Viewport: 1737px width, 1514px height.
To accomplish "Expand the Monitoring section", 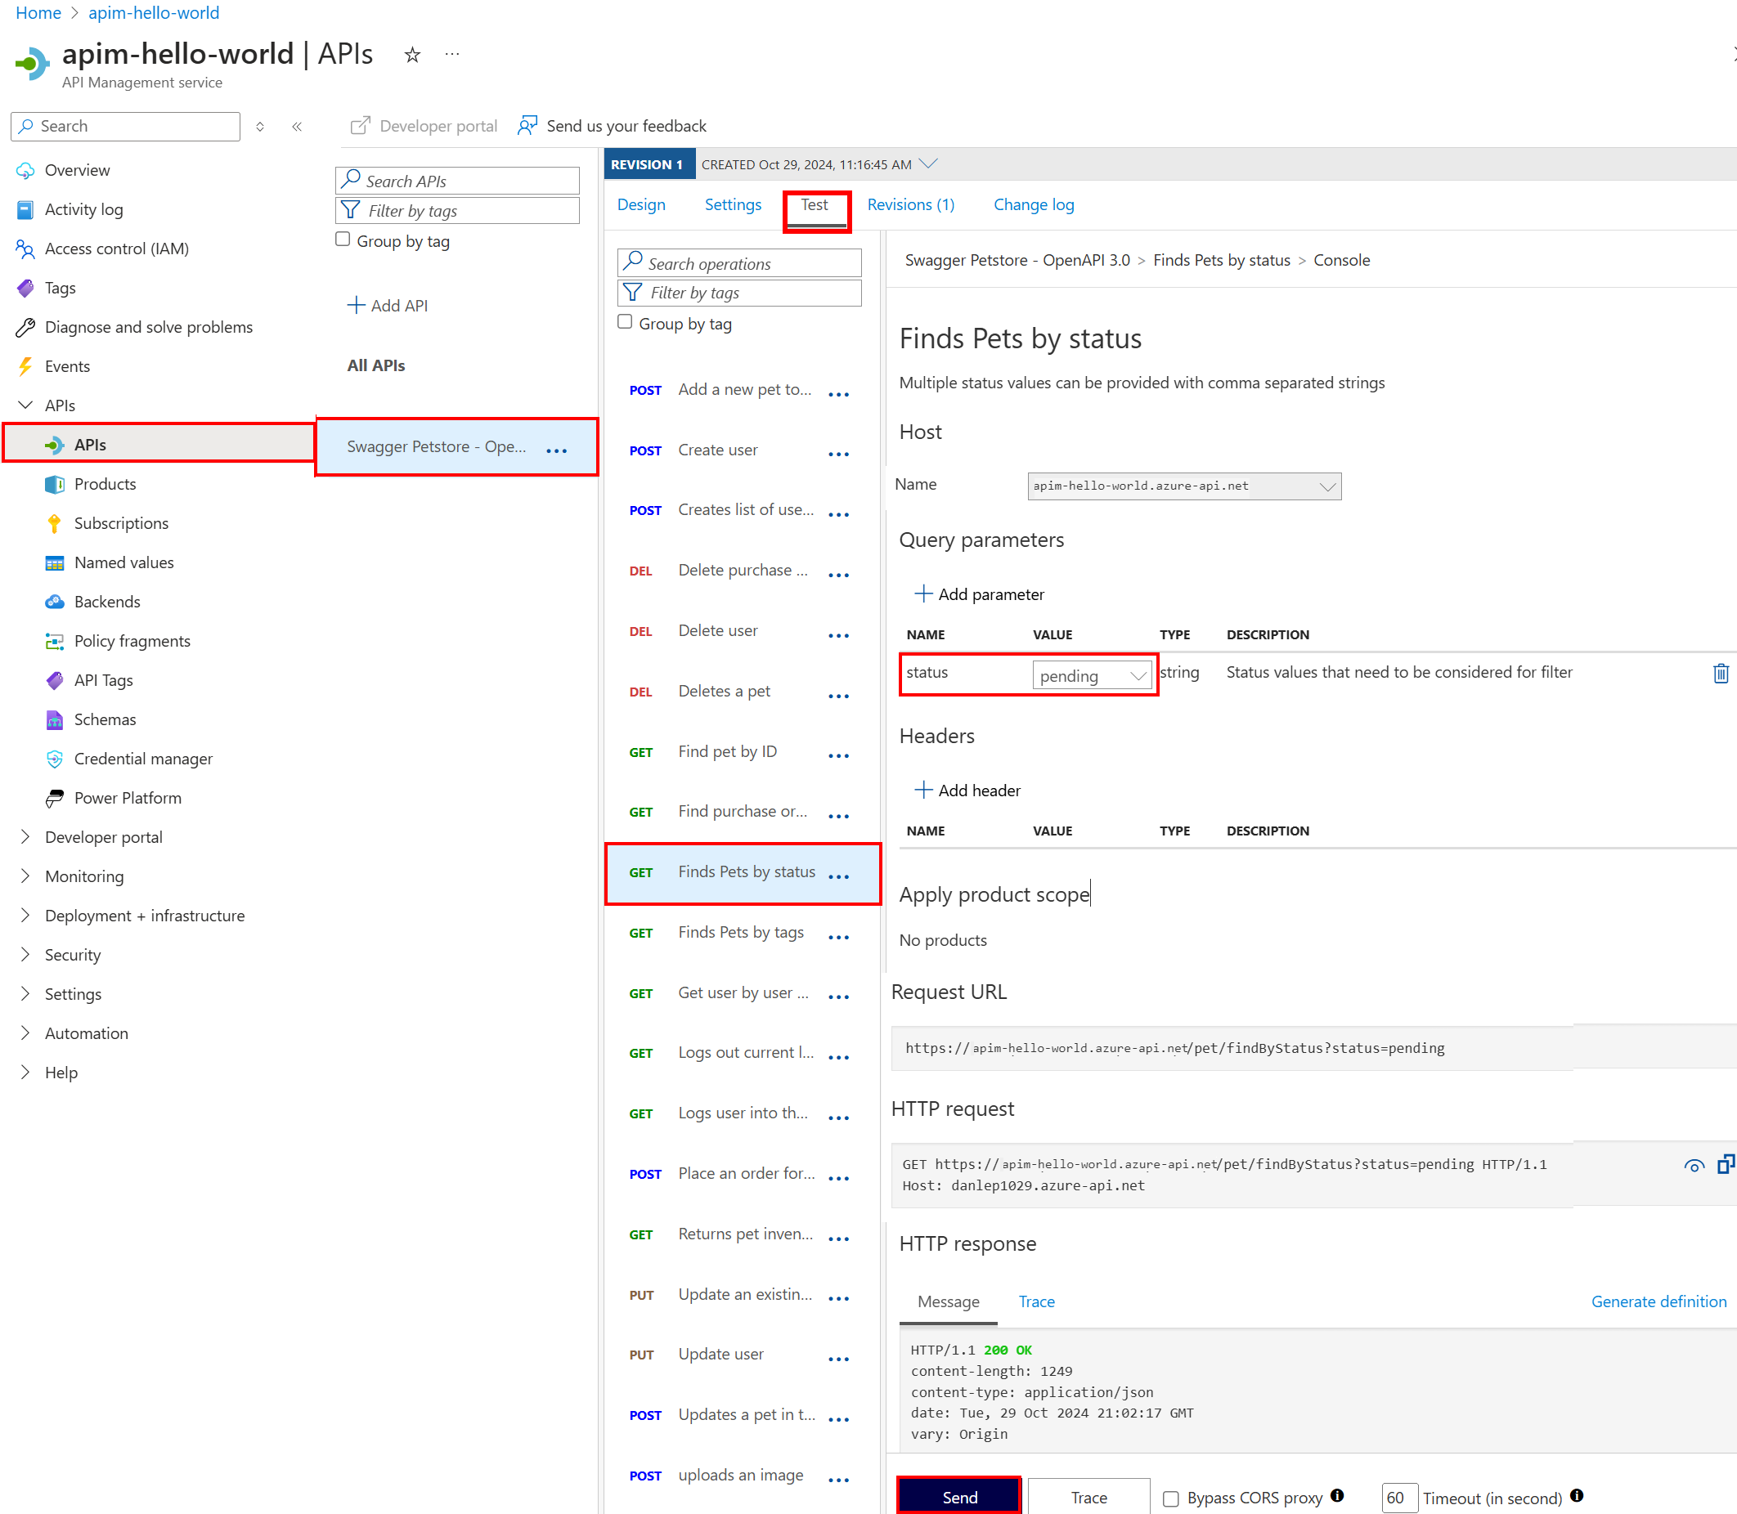I will [25, 876].
